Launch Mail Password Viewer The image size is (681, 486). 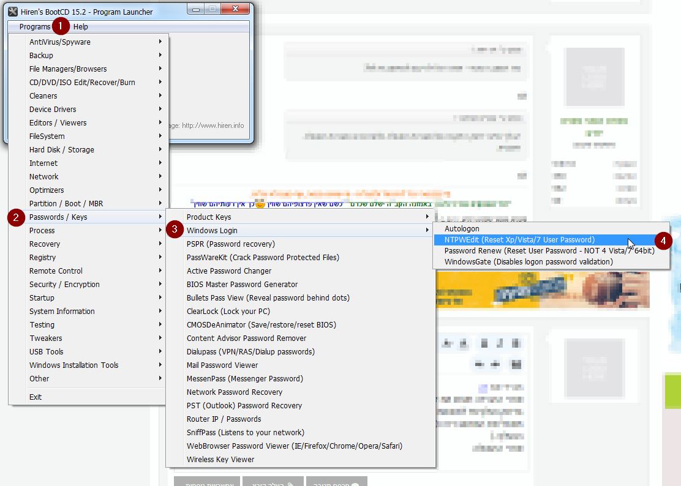[x=301, y=365]
